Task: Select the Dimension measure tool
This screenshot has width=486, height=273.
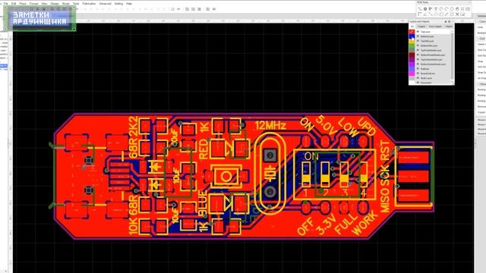Action: [x=447, y=14]
